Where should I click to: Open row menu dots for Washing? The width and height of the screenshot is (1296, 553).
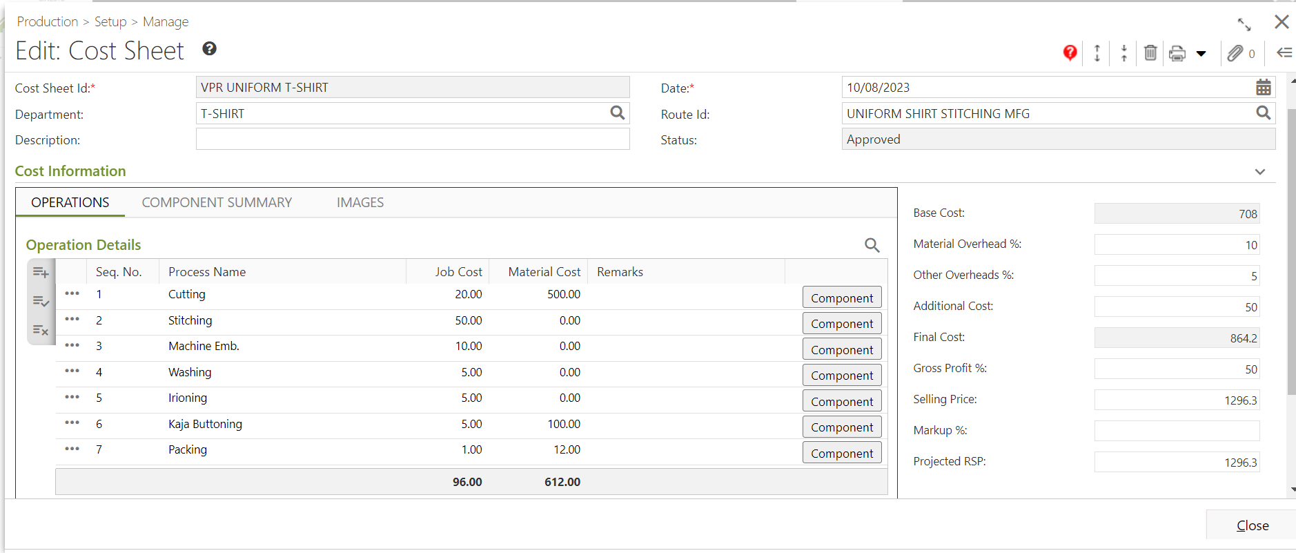coord(72,371)
